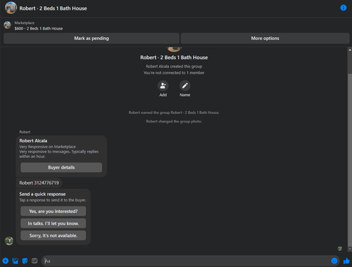Viewport: 352px width, 267px height.
Task: Attach a photo using the image icon
Action: click(15, 261)
